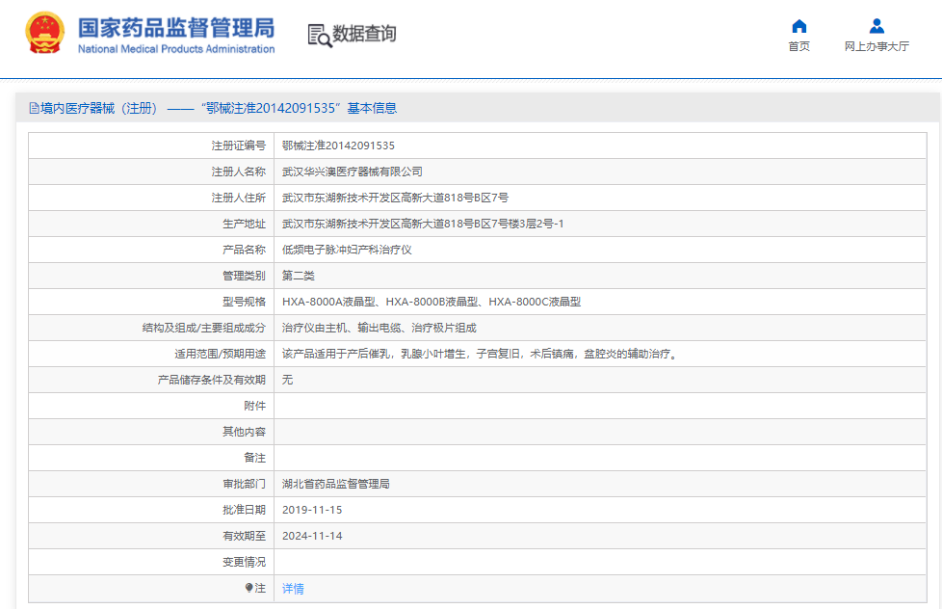The height and width of the screenshot is (609, 942).
Task: Click the bulb icon beside 注
Action: 249,588
